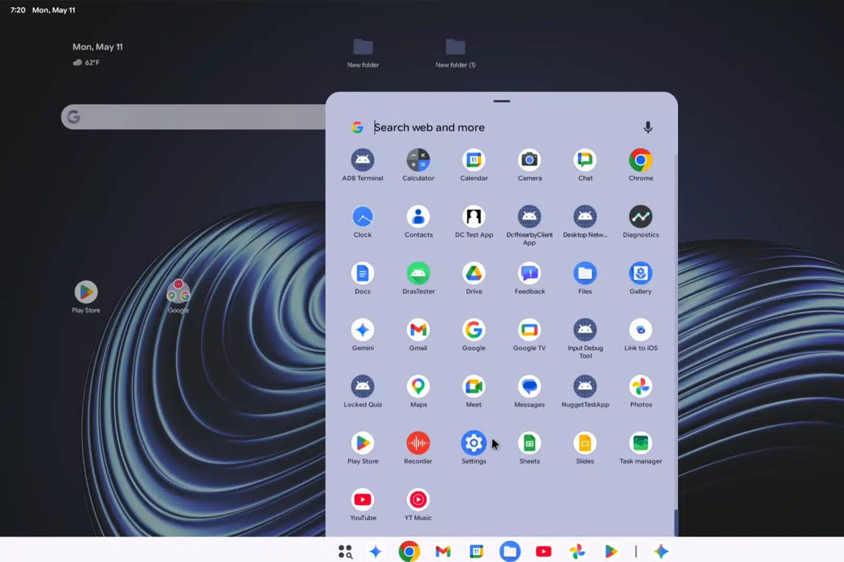Image resolution: width=844 pixels, height=562 pixels.
Task: Open Play Store from the taskbar
Action: 610,551
